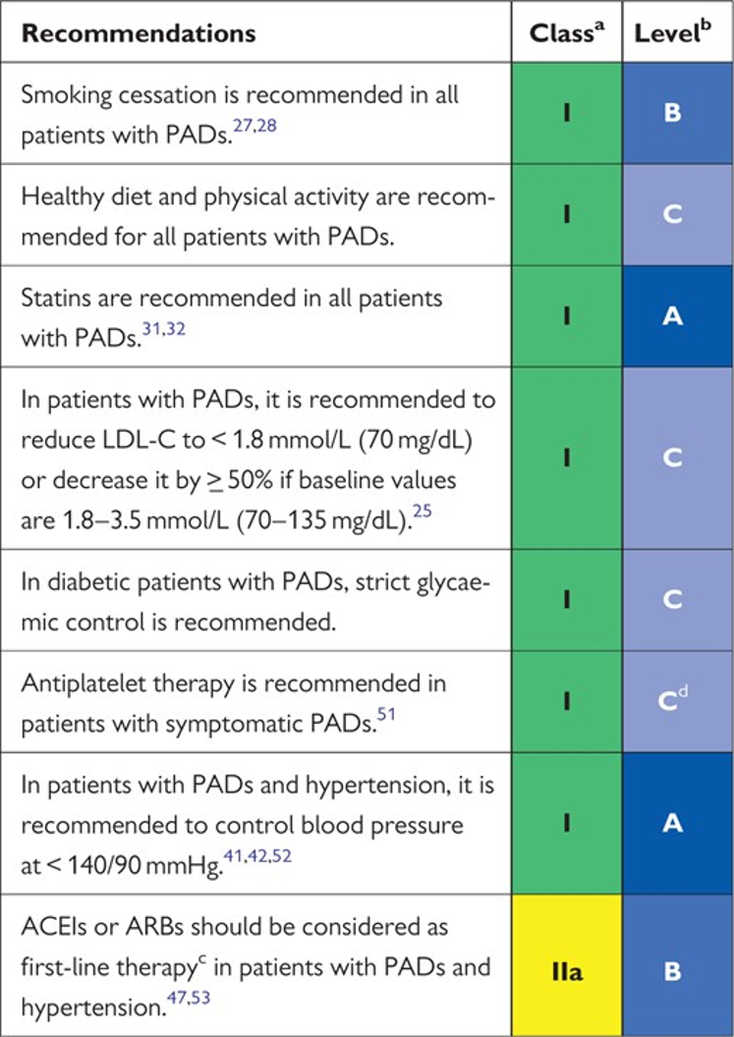
Task: Click the Level column header
Action: [x=678, y=32]
